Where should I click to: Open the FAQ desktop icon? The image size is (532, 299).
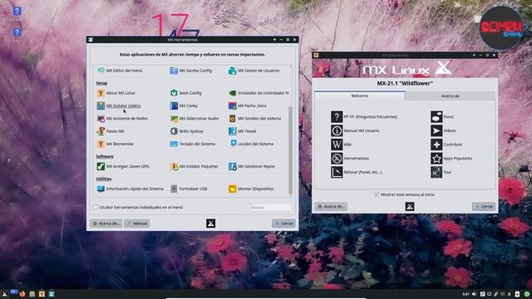point(17,35)
